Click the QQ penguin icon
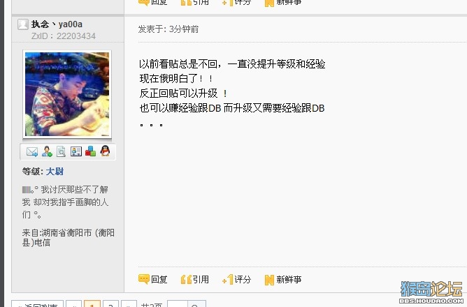The image size is (467, 307). click(x=105, y=151)
